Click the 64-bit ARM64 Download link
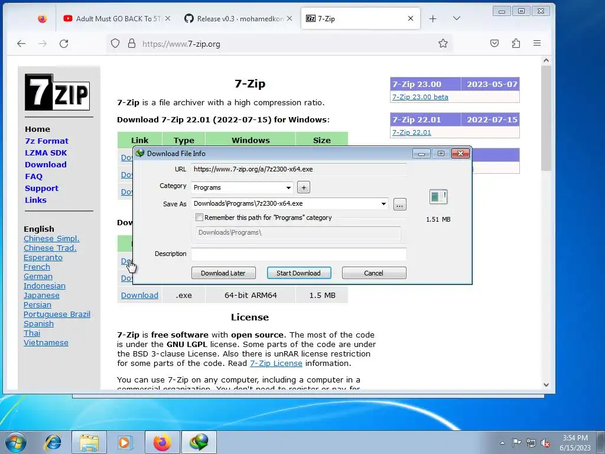The height and width of the screenshot is (454, 605). click(139, 296)
